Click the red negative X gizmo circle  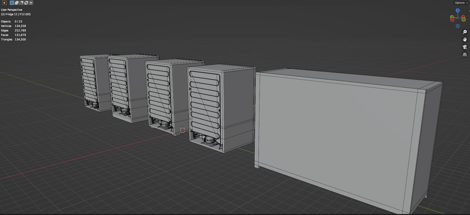click(x=452, y=19)
